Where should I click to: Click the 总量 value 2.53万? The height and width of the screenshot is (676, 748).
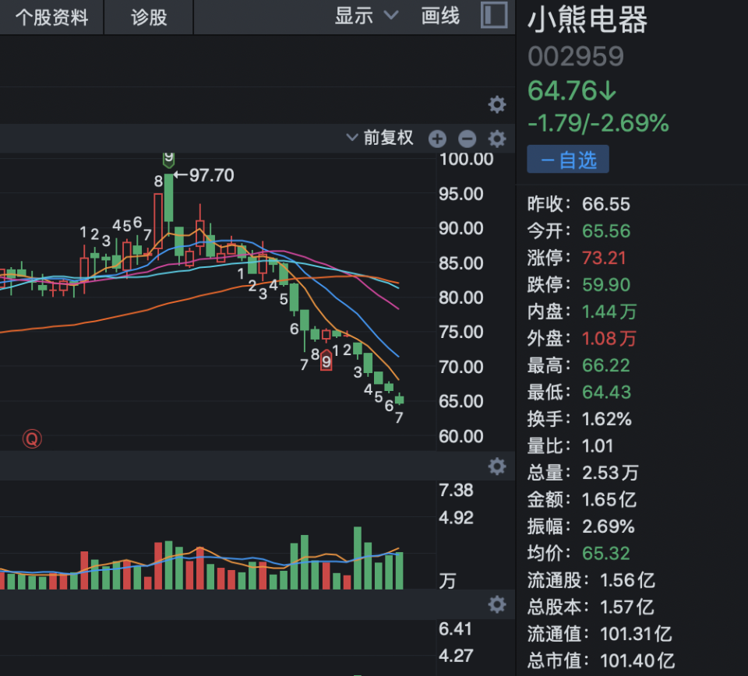[610, 473]
